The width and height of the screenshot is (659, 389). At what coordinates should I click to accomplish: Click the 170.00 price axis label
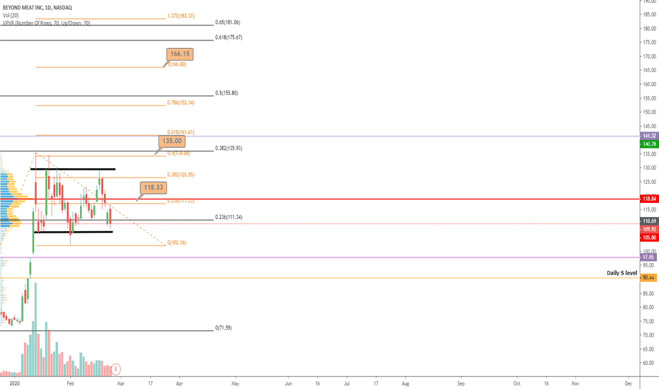649,57
